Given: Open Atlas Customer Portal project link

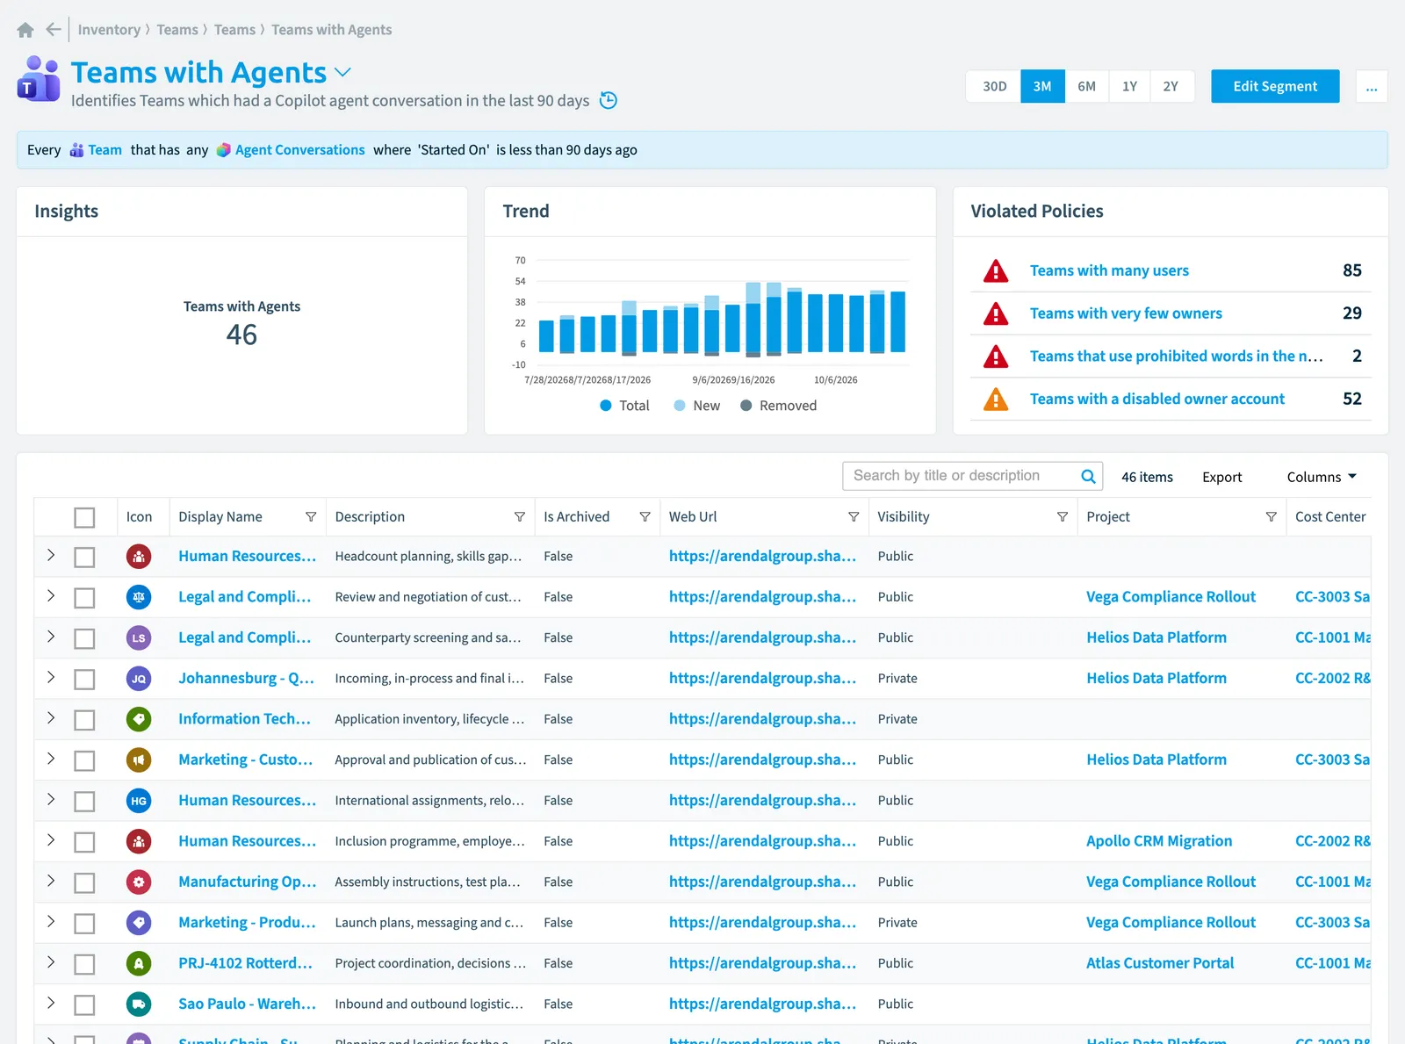Looking at the screenshot, I should coord(1160,963).
